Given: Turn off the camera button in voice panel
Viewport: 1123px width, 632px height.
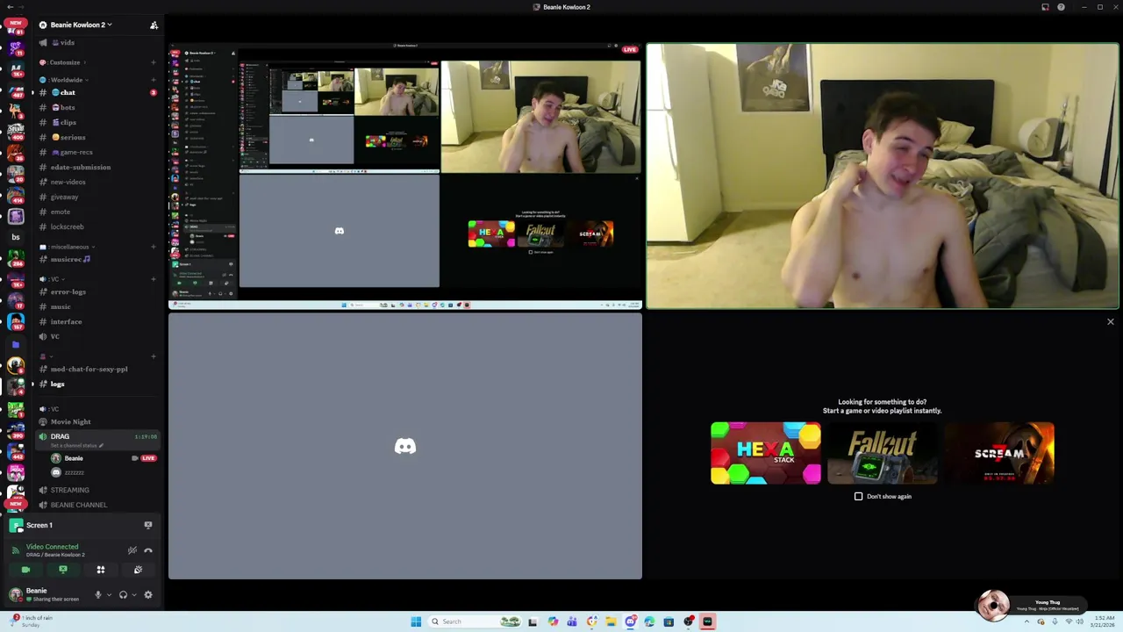Looking at the screenshot, I should coord(25,570).
